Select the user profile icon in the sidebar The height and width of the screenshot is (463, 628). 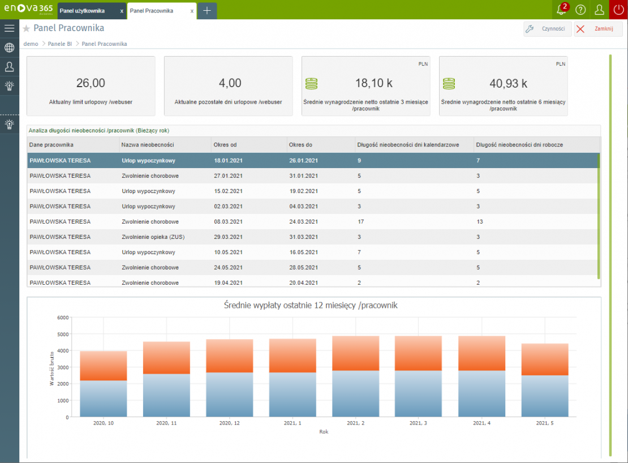9,67
